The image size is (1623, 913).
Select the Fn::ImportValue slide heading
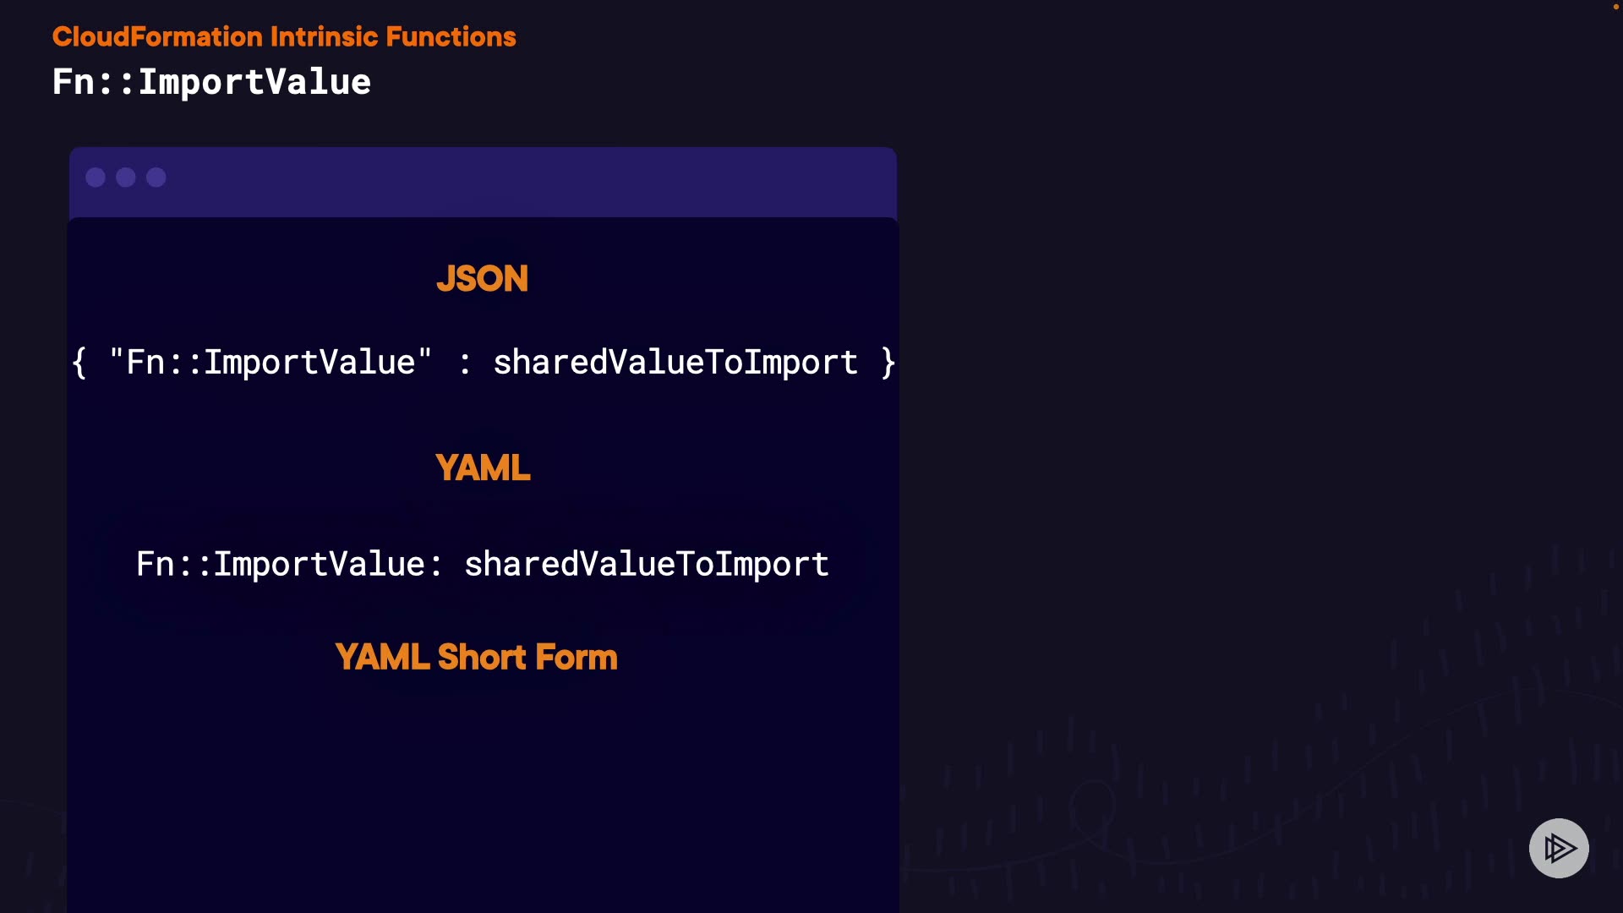(211, 82)
